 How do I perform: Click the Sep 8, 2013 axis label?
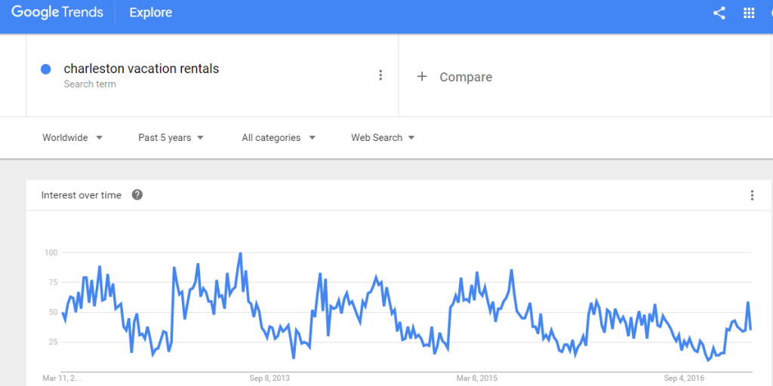pyautogui.click(x=269, y=378)
